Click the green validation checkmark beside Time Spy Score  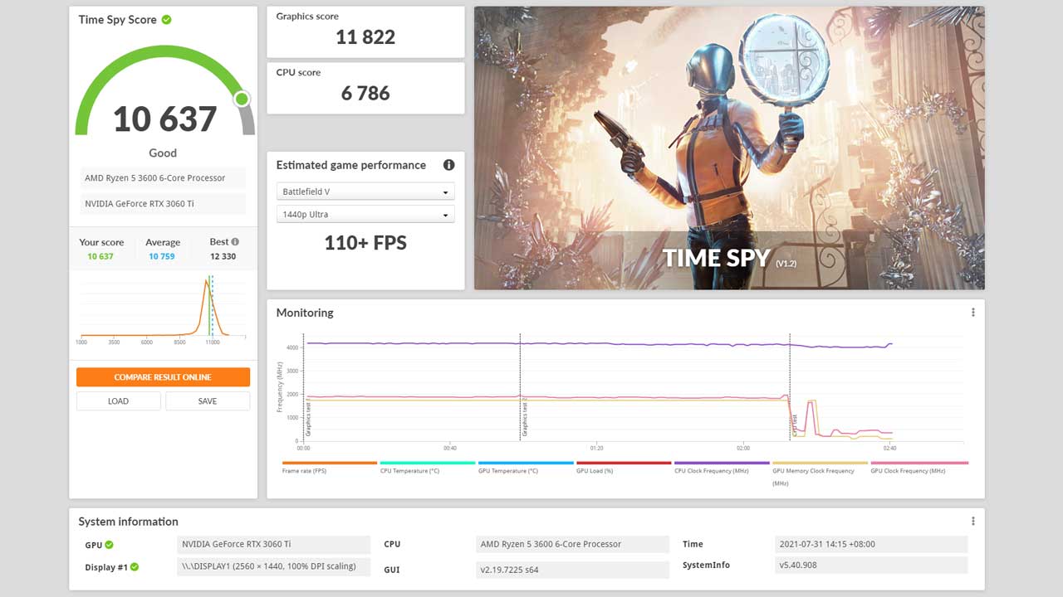167,19
